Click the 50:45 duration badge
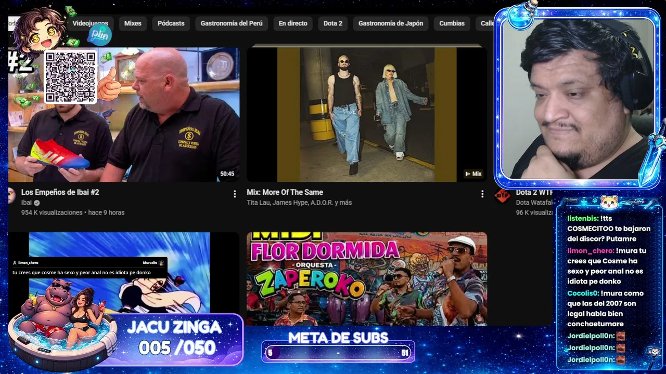Screen dimensions: 666x374 pos(227,174)
